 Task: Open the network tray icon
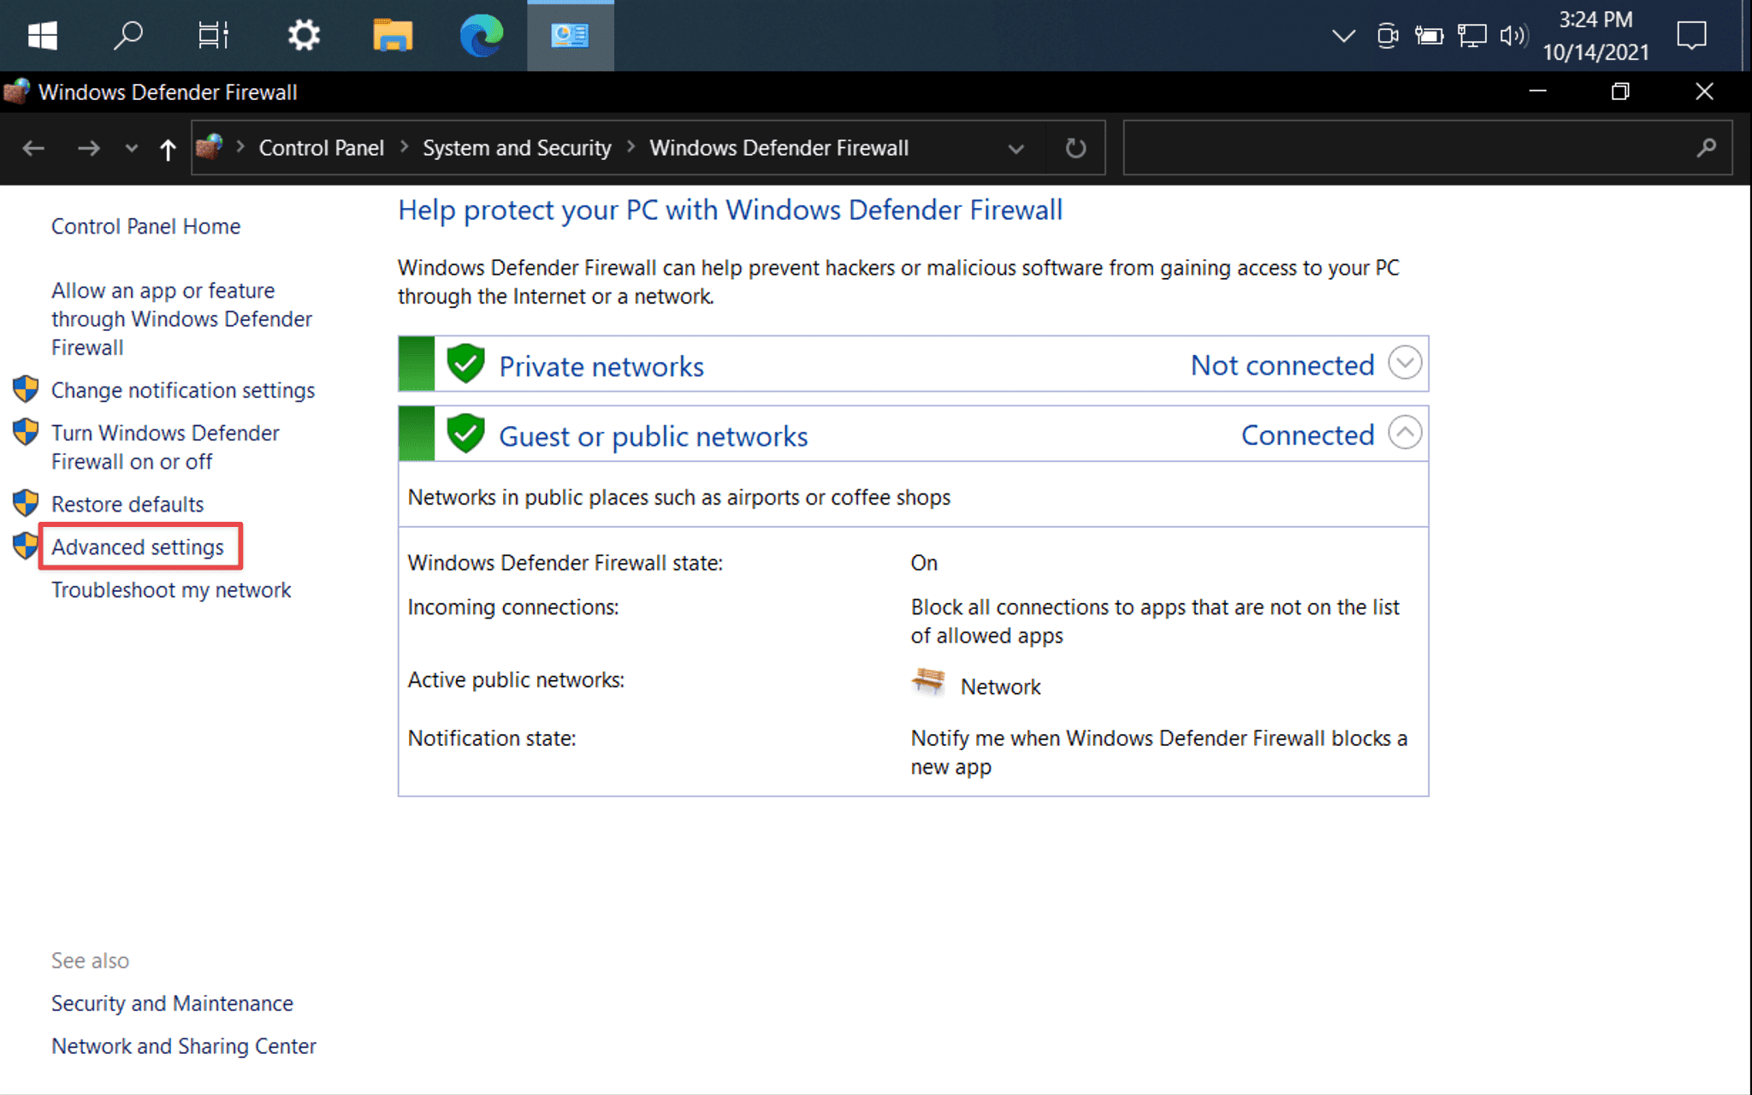pos(1471,36)
